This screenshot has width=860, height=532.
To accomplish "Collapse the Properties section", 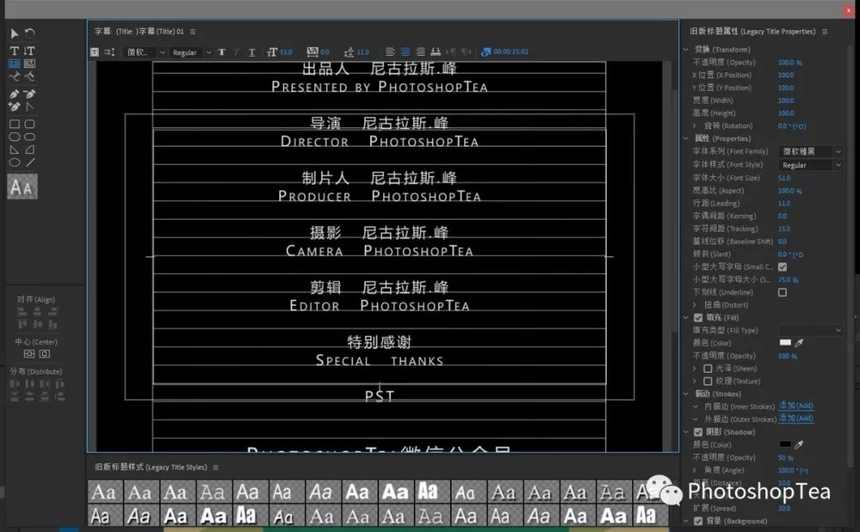I will click(x=686, y=139).
